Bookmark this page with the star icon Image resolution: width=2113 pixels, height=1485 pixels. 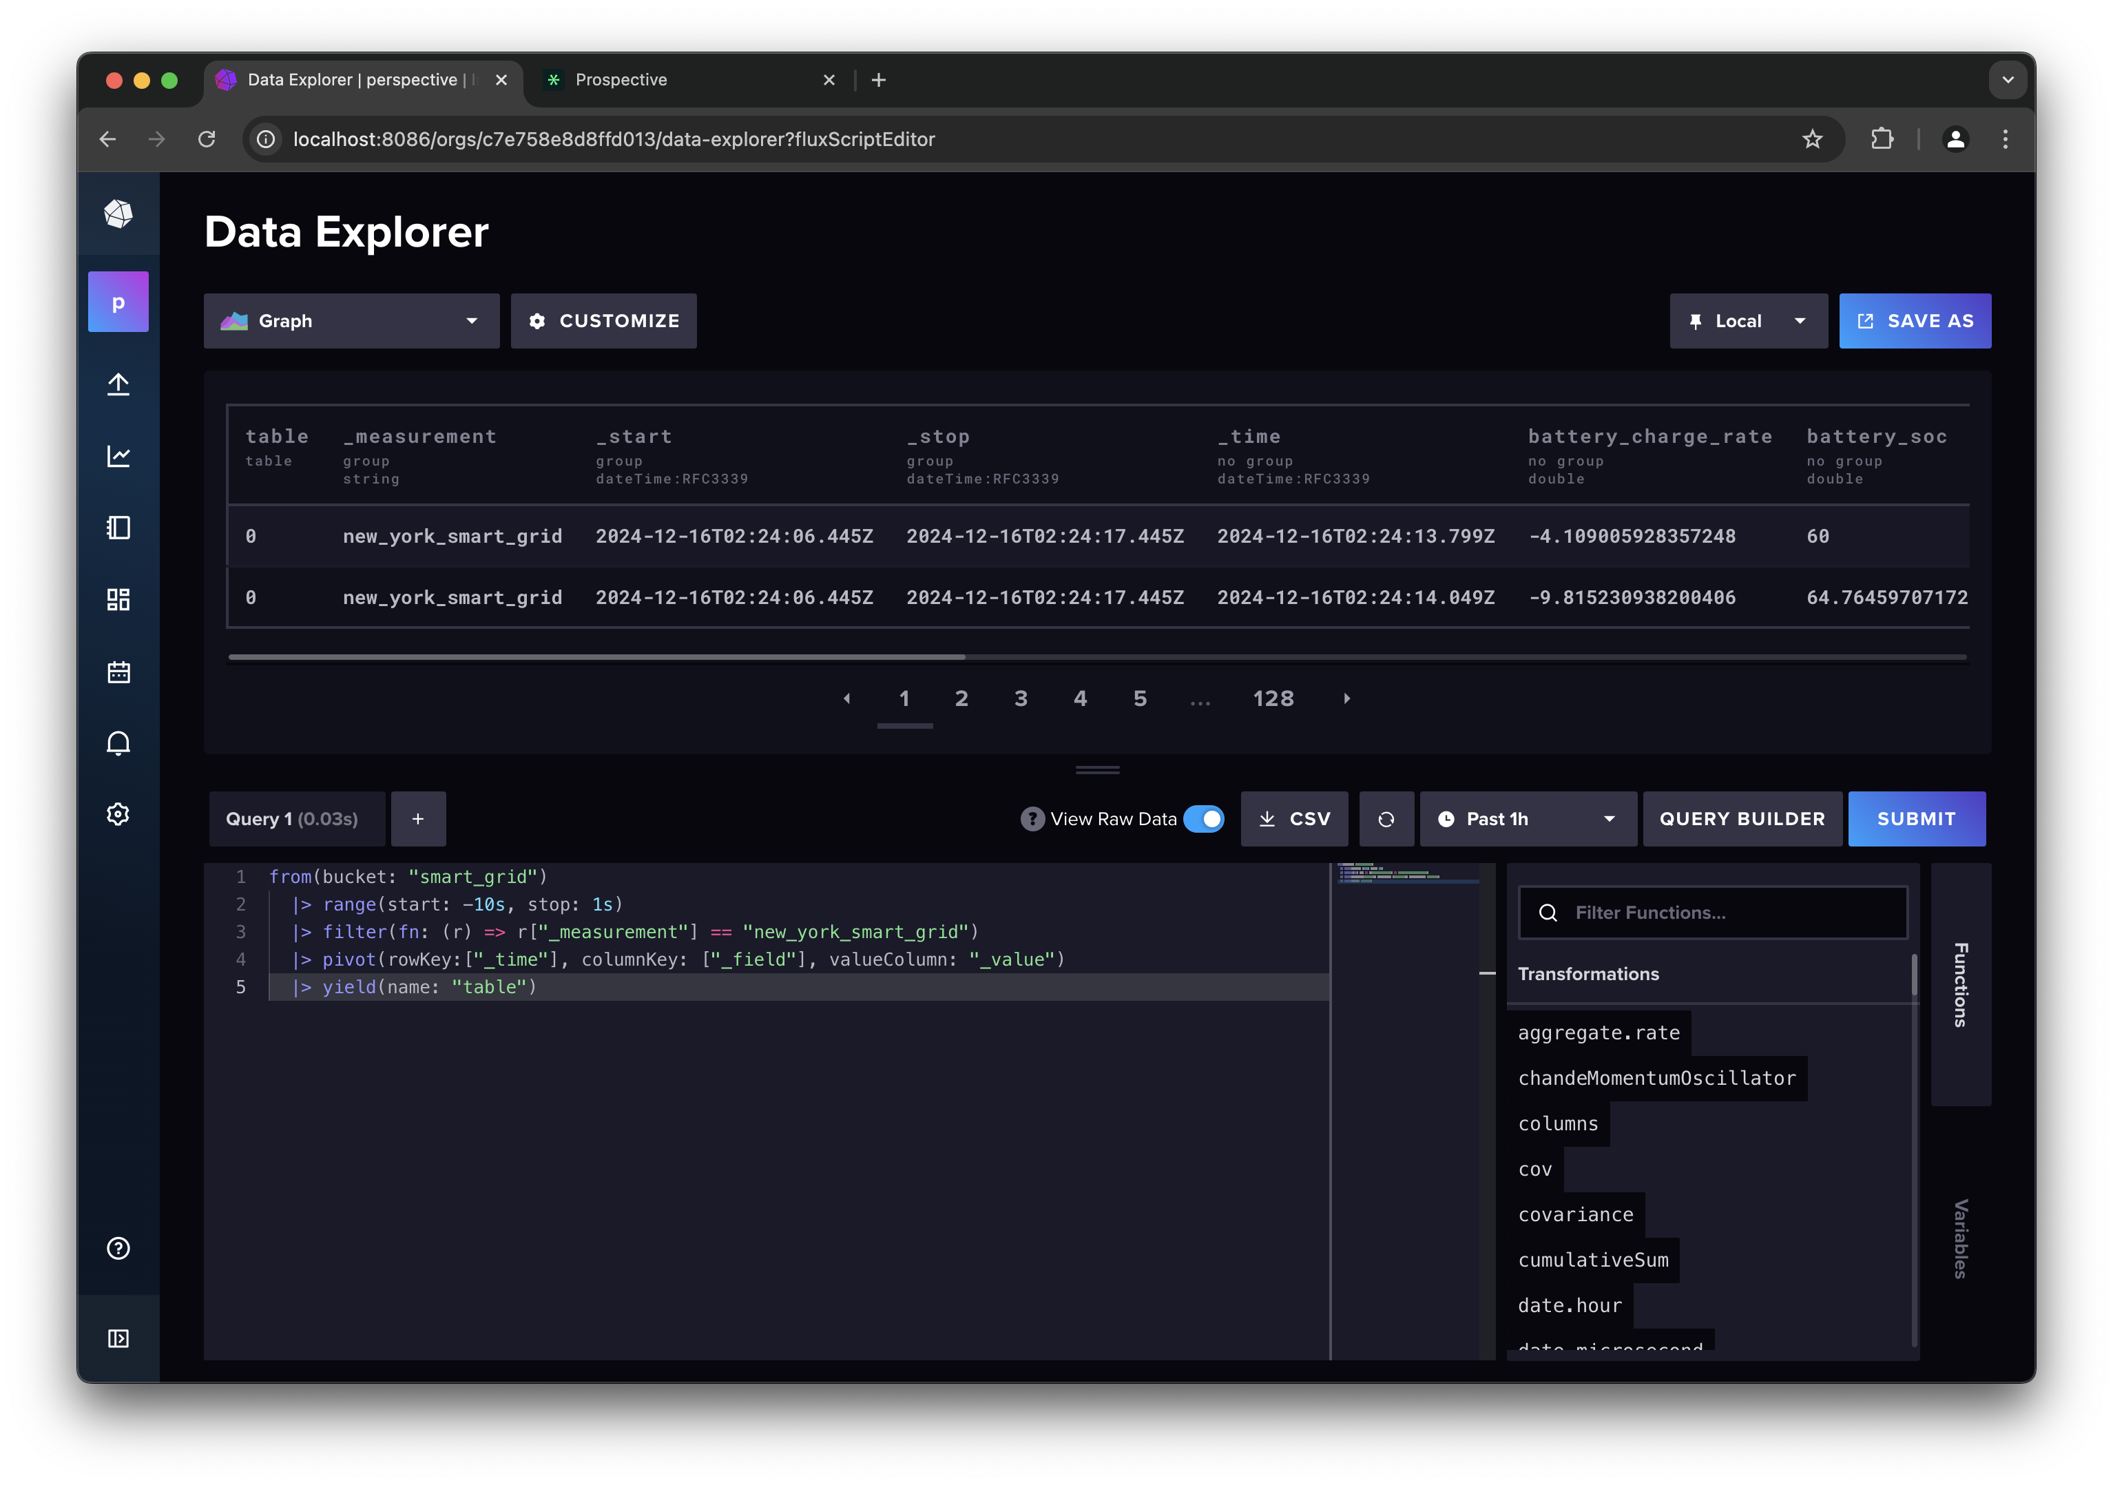click(x=1811, y=139)
